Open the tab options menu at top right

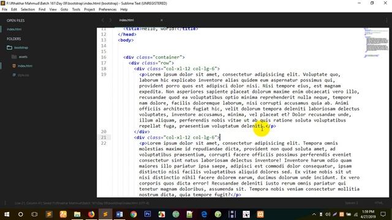tap(386, 20)
